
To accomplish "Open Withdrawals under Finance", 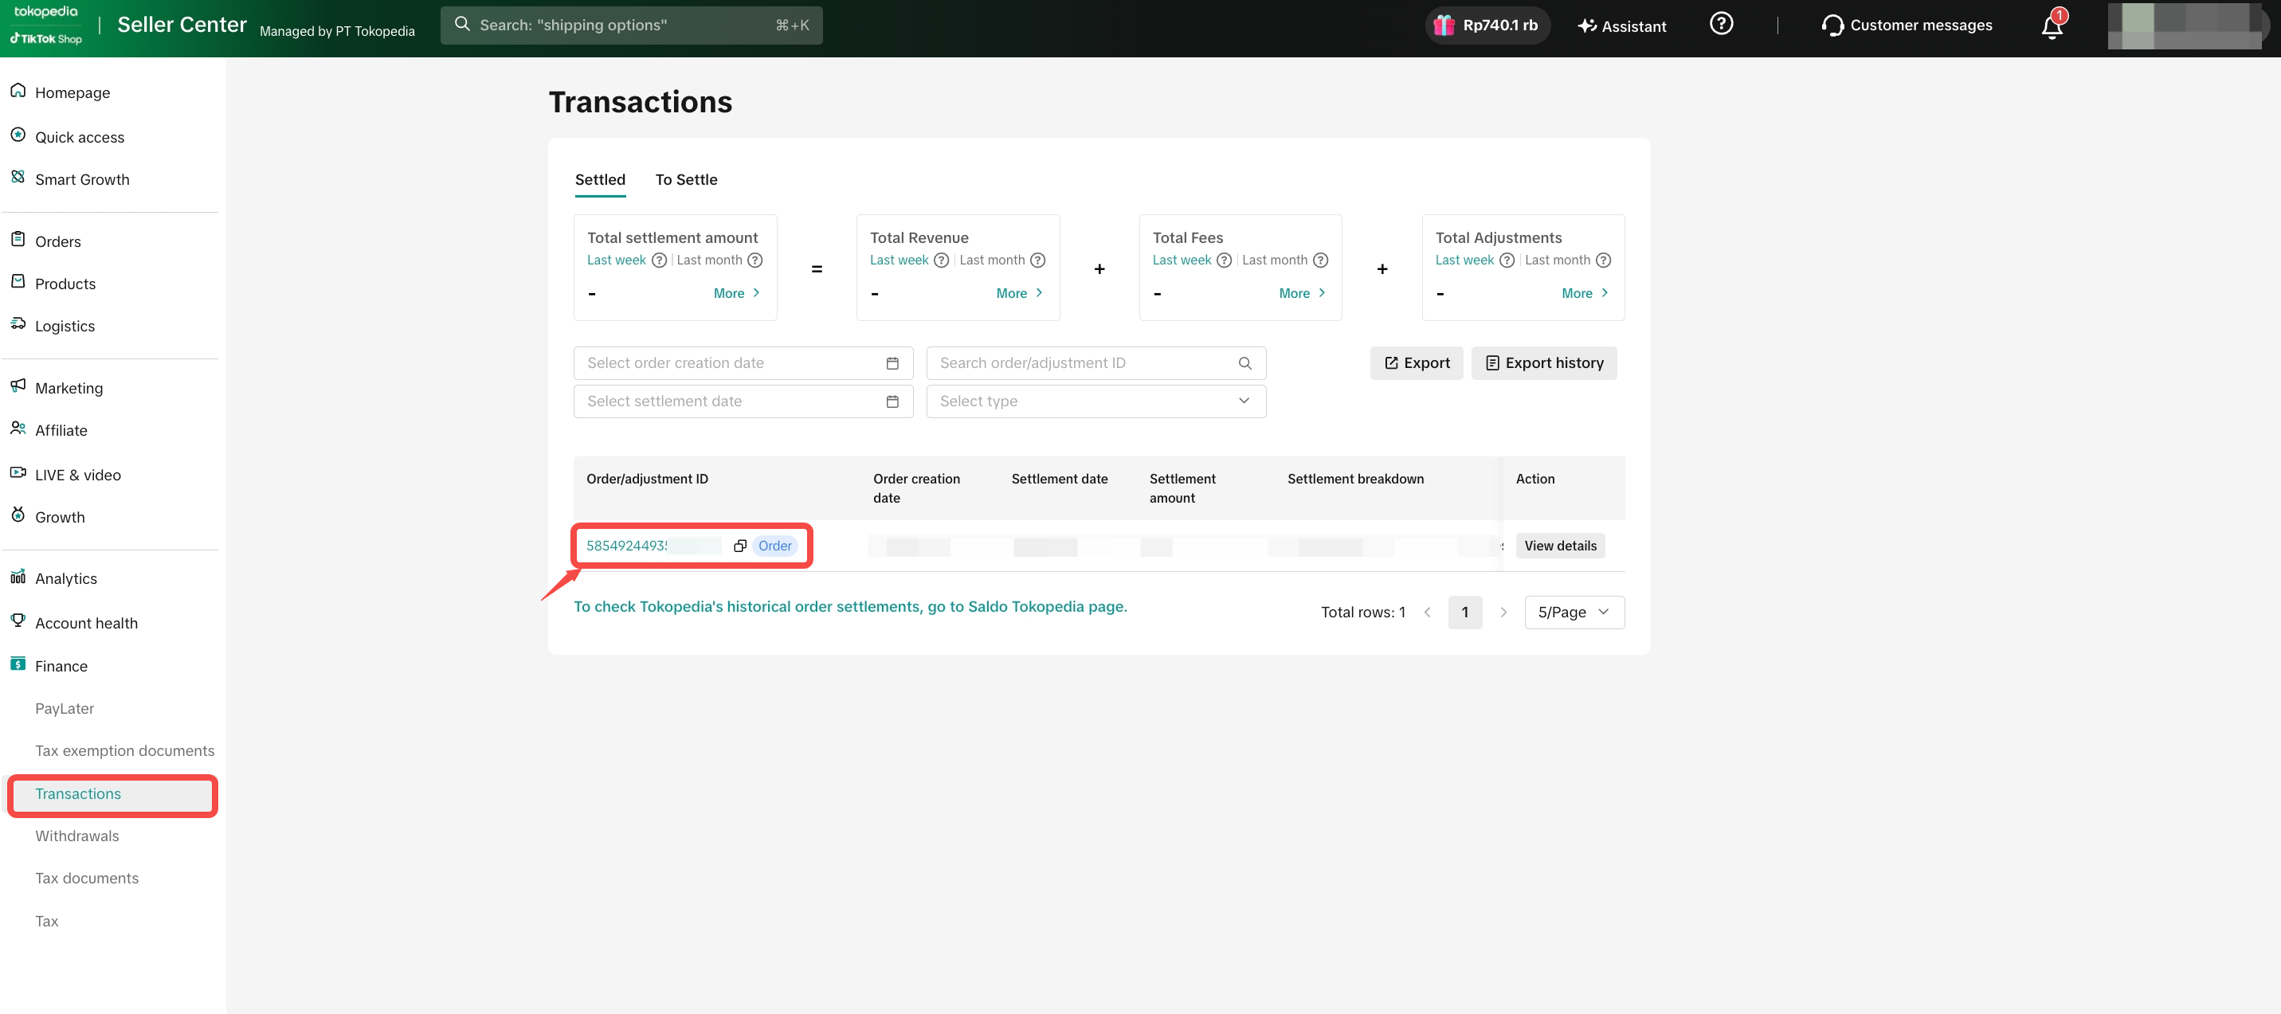I will [76, 835].
